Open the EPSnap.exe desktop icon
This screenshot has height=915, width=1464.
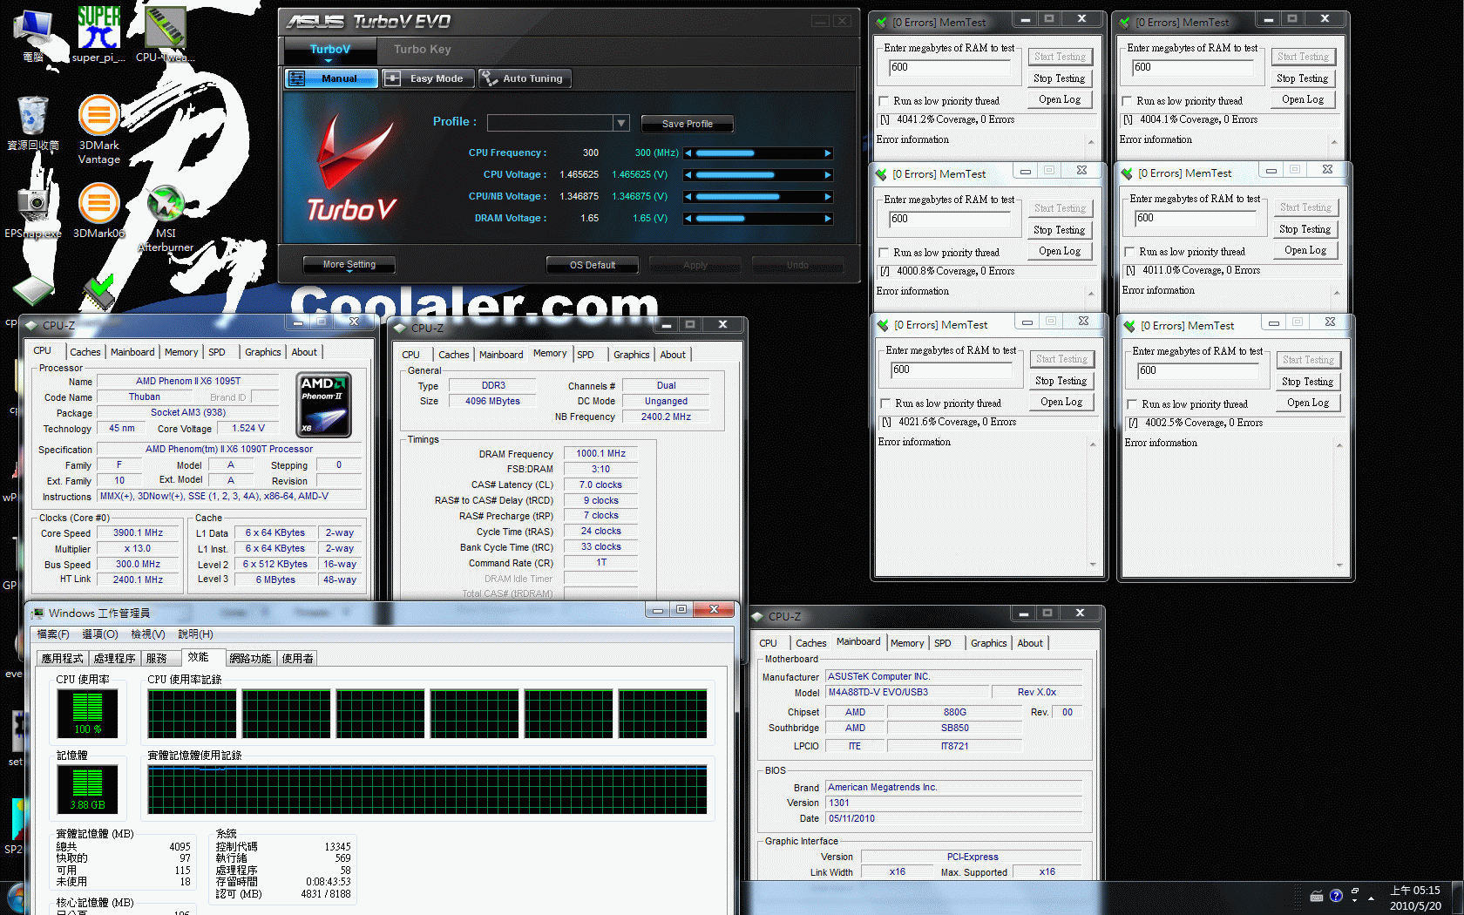tap(33, 212)
